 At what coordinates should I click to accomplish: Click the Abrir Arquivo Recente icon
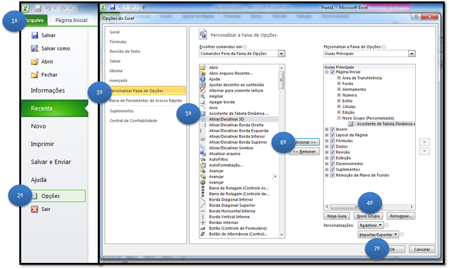pos(203,73)
